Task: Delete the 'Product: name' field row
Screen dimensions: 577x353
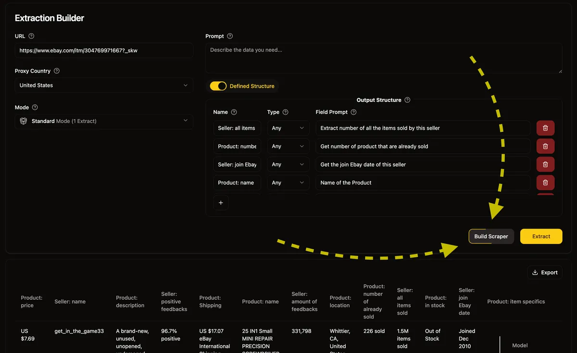Action: [545, 183]
